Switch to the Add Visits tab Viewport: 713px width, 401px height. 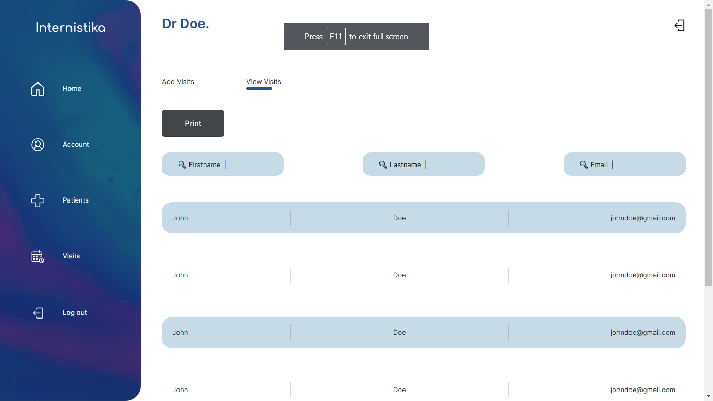177,82
